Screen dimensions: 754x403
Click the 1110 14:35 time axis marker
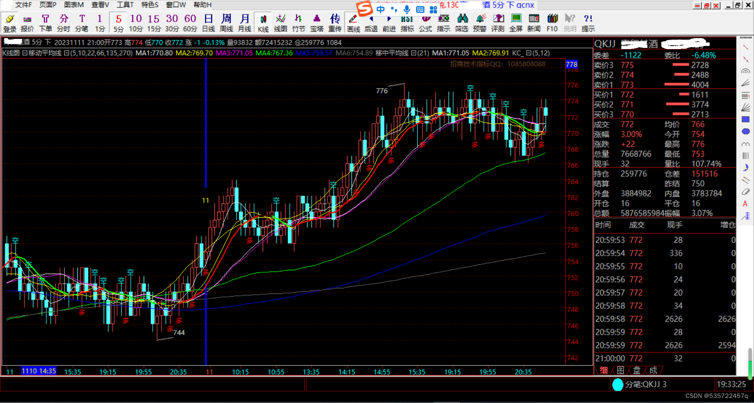(38, 371)
